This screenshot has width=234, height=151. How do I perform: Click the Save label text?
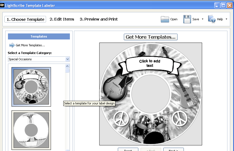(x=196, y=19)
